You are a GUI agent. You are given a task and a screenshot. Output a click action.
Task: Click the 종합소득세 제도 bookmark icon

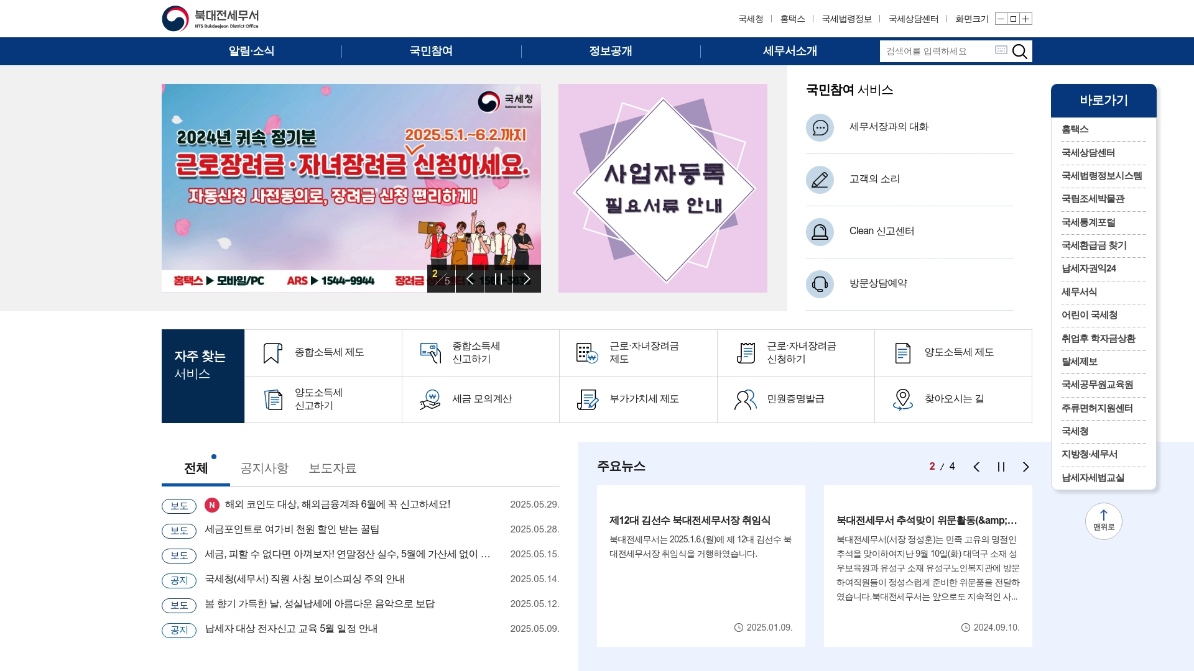click(272, 353)
